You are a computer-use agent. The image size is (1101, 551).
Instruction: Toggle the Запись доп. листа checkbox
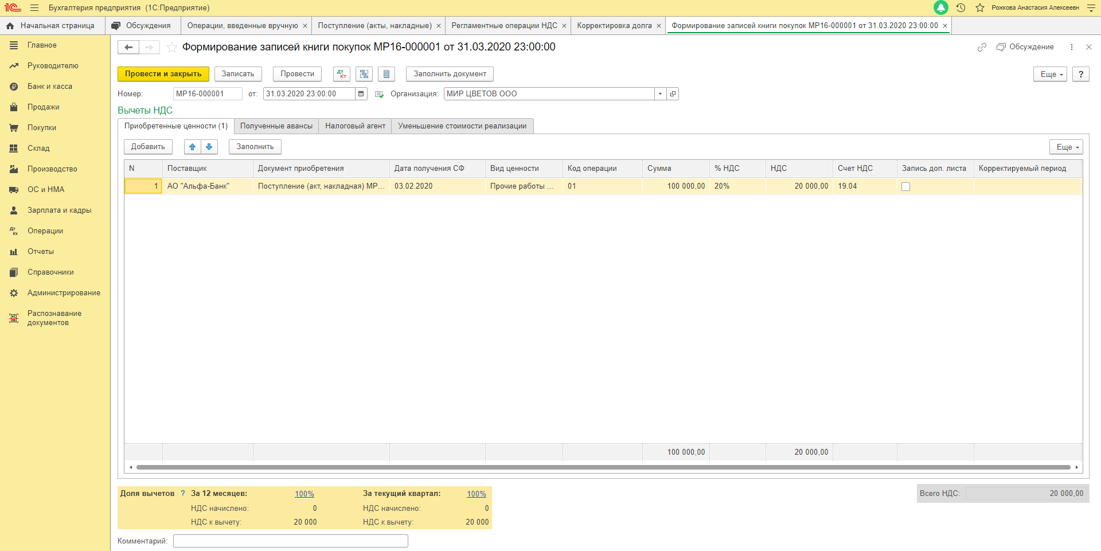click(905, 186)
